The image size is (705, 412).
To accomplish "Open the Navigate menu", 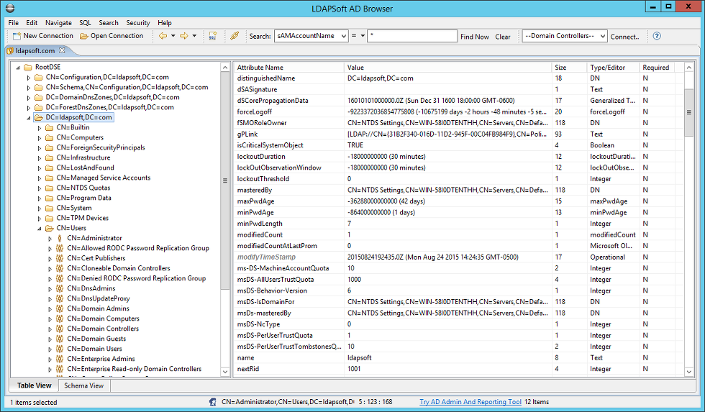I will pyautogui.click(x=58, y=22).
